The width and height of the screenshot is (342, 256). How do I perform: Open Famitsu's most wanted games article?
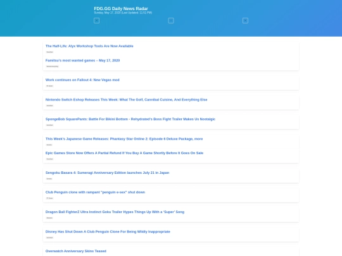[82, 60]
